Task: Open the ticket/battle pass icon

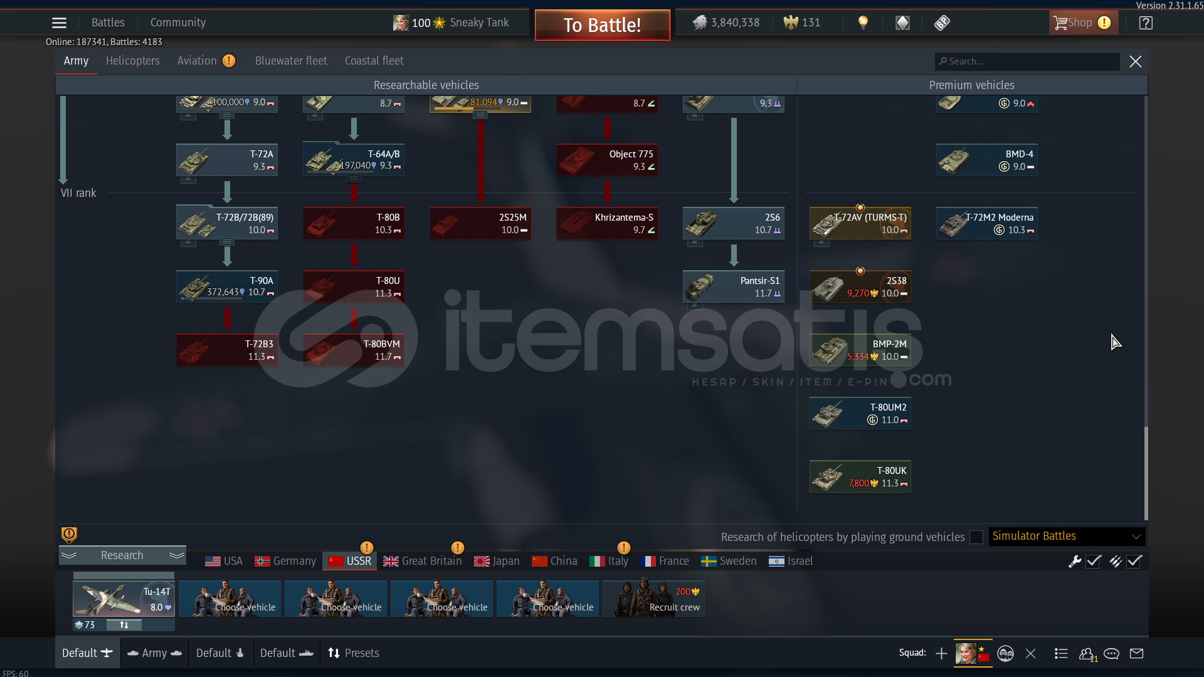Action: pyautogui.click(x=942, y=23)
